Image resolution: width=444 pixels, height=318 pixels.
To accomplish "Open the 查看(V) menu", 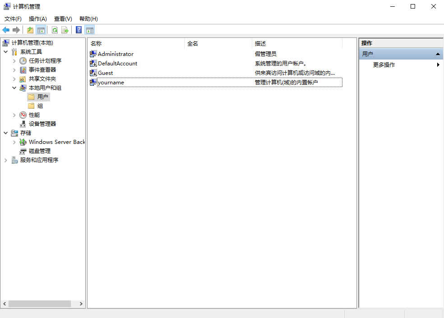I will (x=63, y=19).
